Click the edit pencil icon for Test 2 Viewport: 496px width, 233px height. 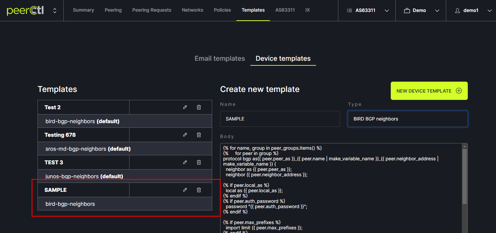(x=185, y=107)
